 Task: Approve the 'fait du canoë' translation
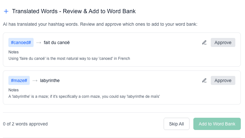[x=223, y=42]
